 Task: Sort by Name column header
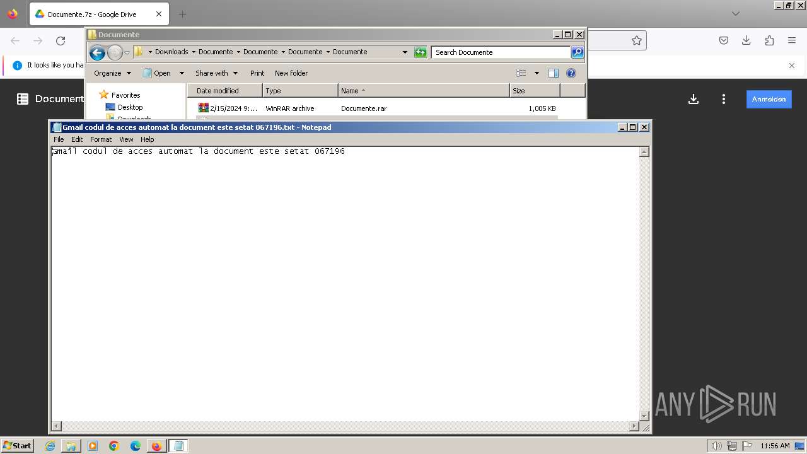pos(424,91)
